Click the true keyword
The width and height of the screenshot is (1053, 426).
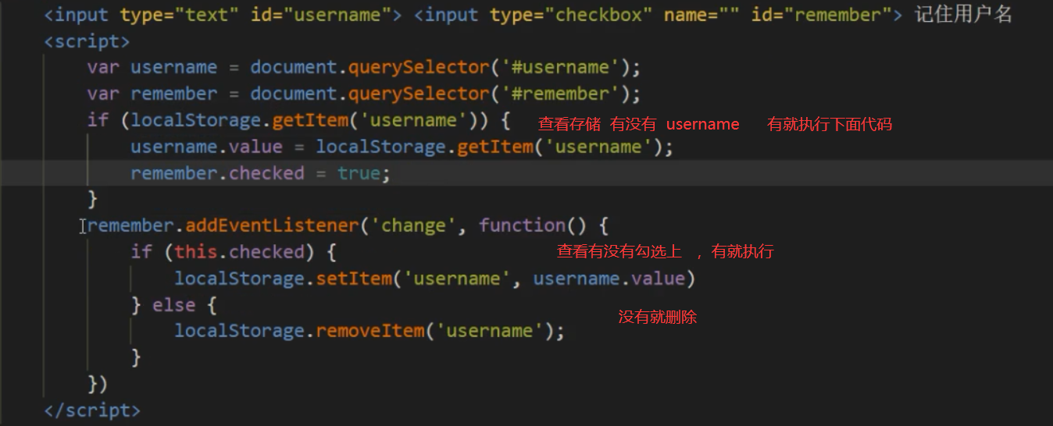[359, 172]
